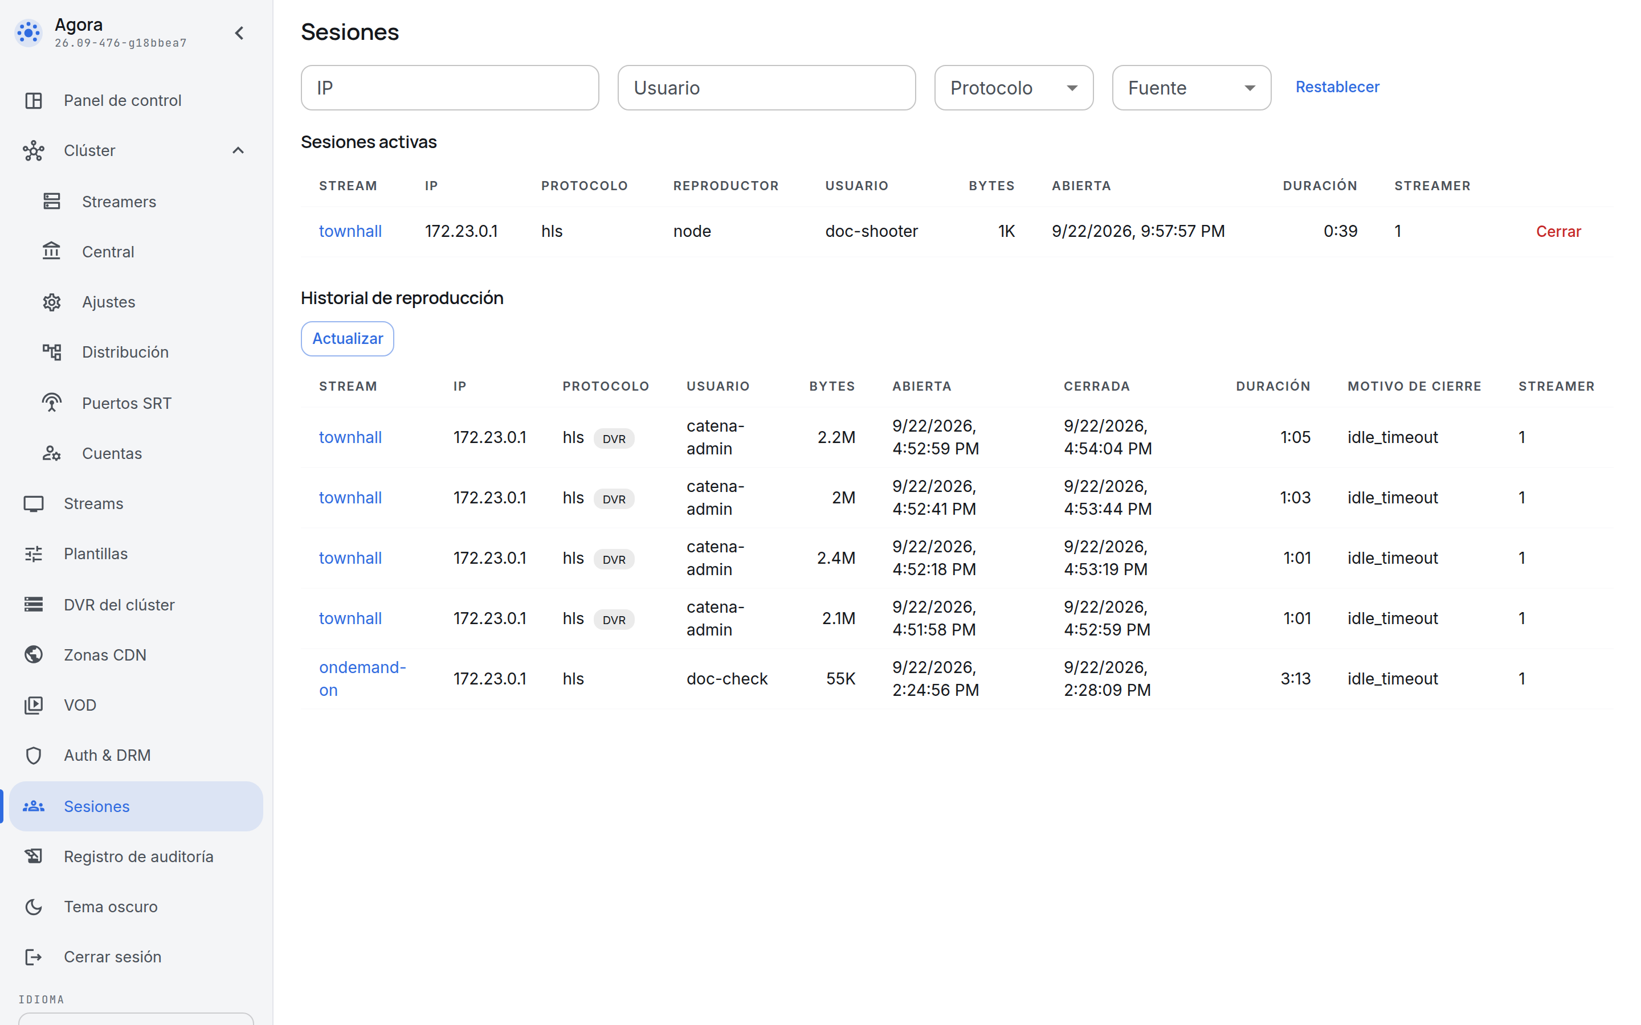
Task: Click the Actualizar button
Action: (347, 338)
